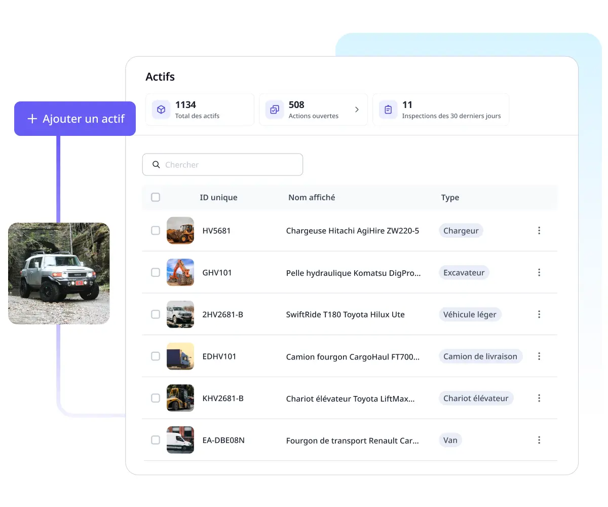The image size is (608, 507).
Task: Sort by the ID unique column header
Action: (218, 198)
